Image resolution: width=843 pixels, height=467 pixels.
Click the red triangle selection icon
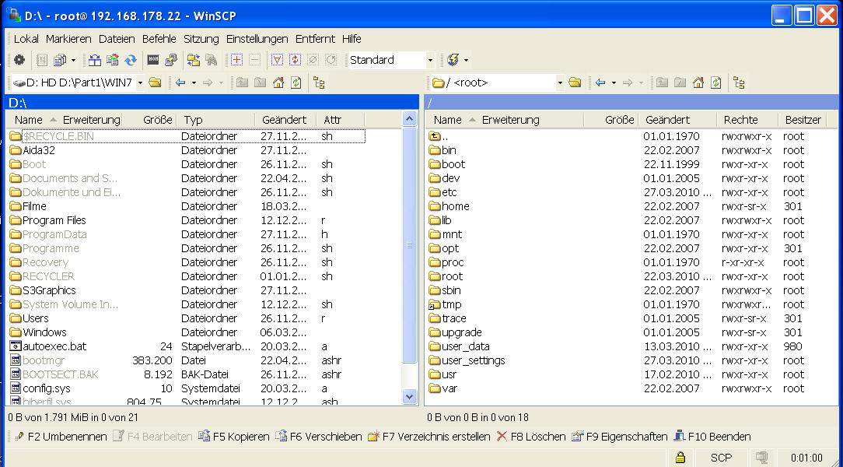pyautogui.click(x=277, y=60)
